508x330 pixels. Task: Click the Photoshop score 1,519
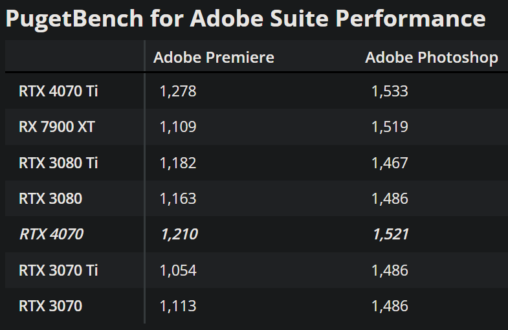[390, 127]
